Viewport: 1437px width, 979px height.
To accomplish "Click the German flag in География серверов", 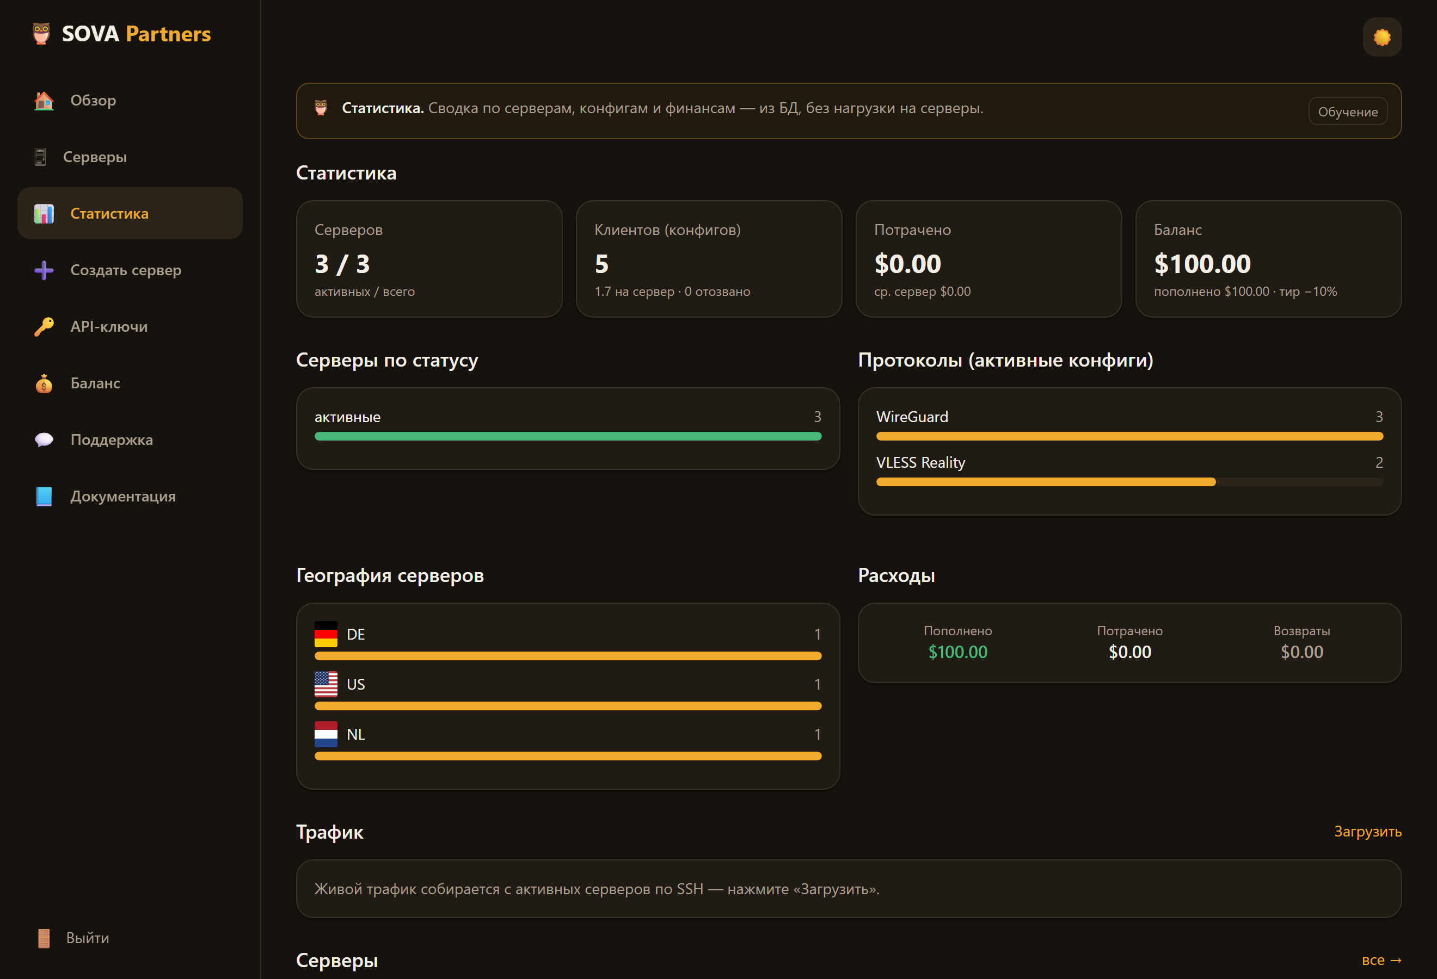I will pyautogui.click(x=326, y=634).
